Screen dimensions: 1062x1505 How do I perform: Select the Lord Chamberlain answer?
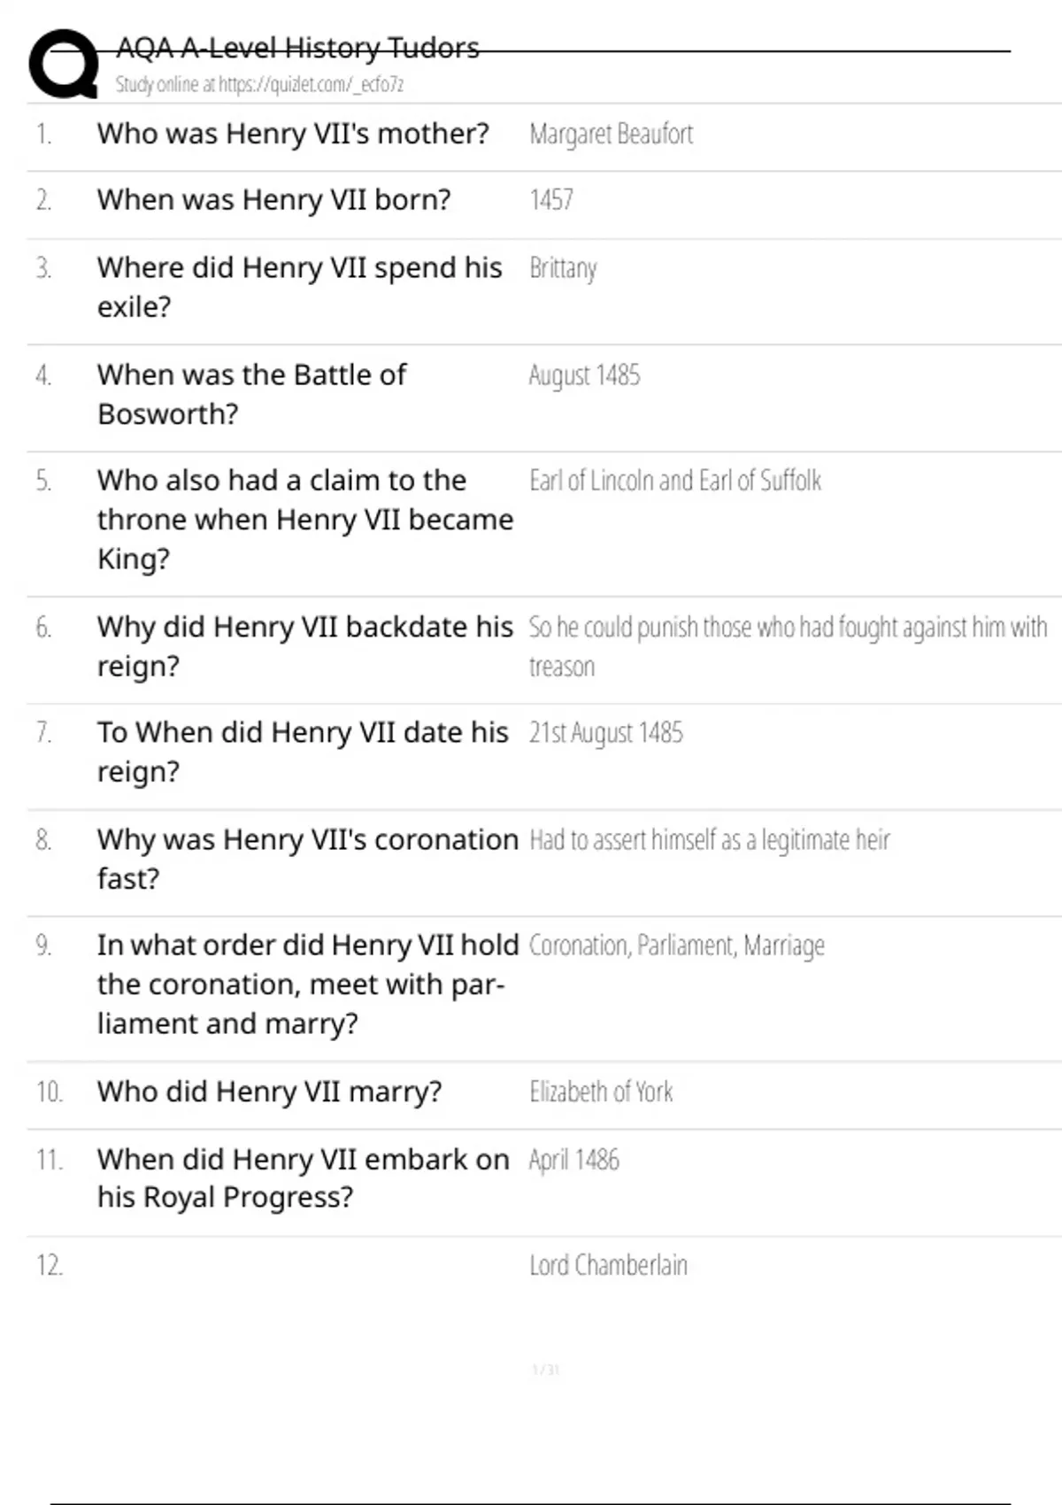coord(608,1266)
